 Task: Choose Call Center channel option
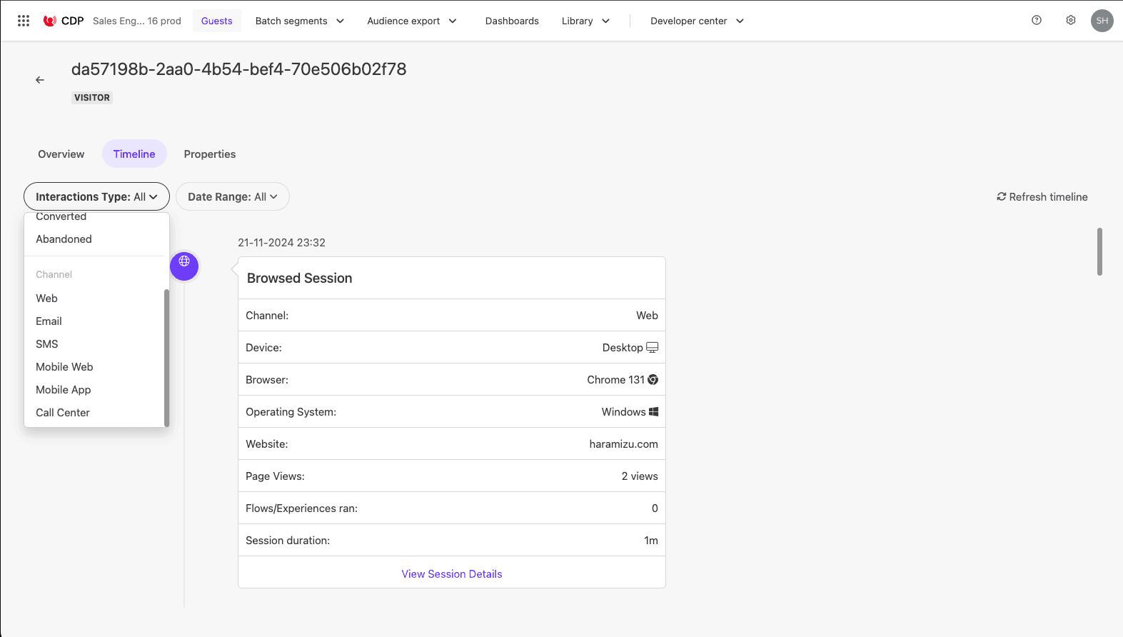click(63, 413)
